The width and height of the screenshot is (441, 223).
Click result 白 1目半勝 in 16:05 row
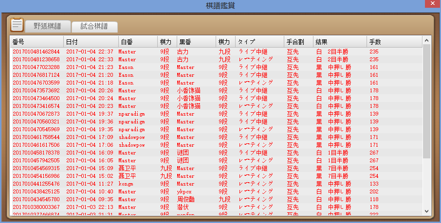332,161
